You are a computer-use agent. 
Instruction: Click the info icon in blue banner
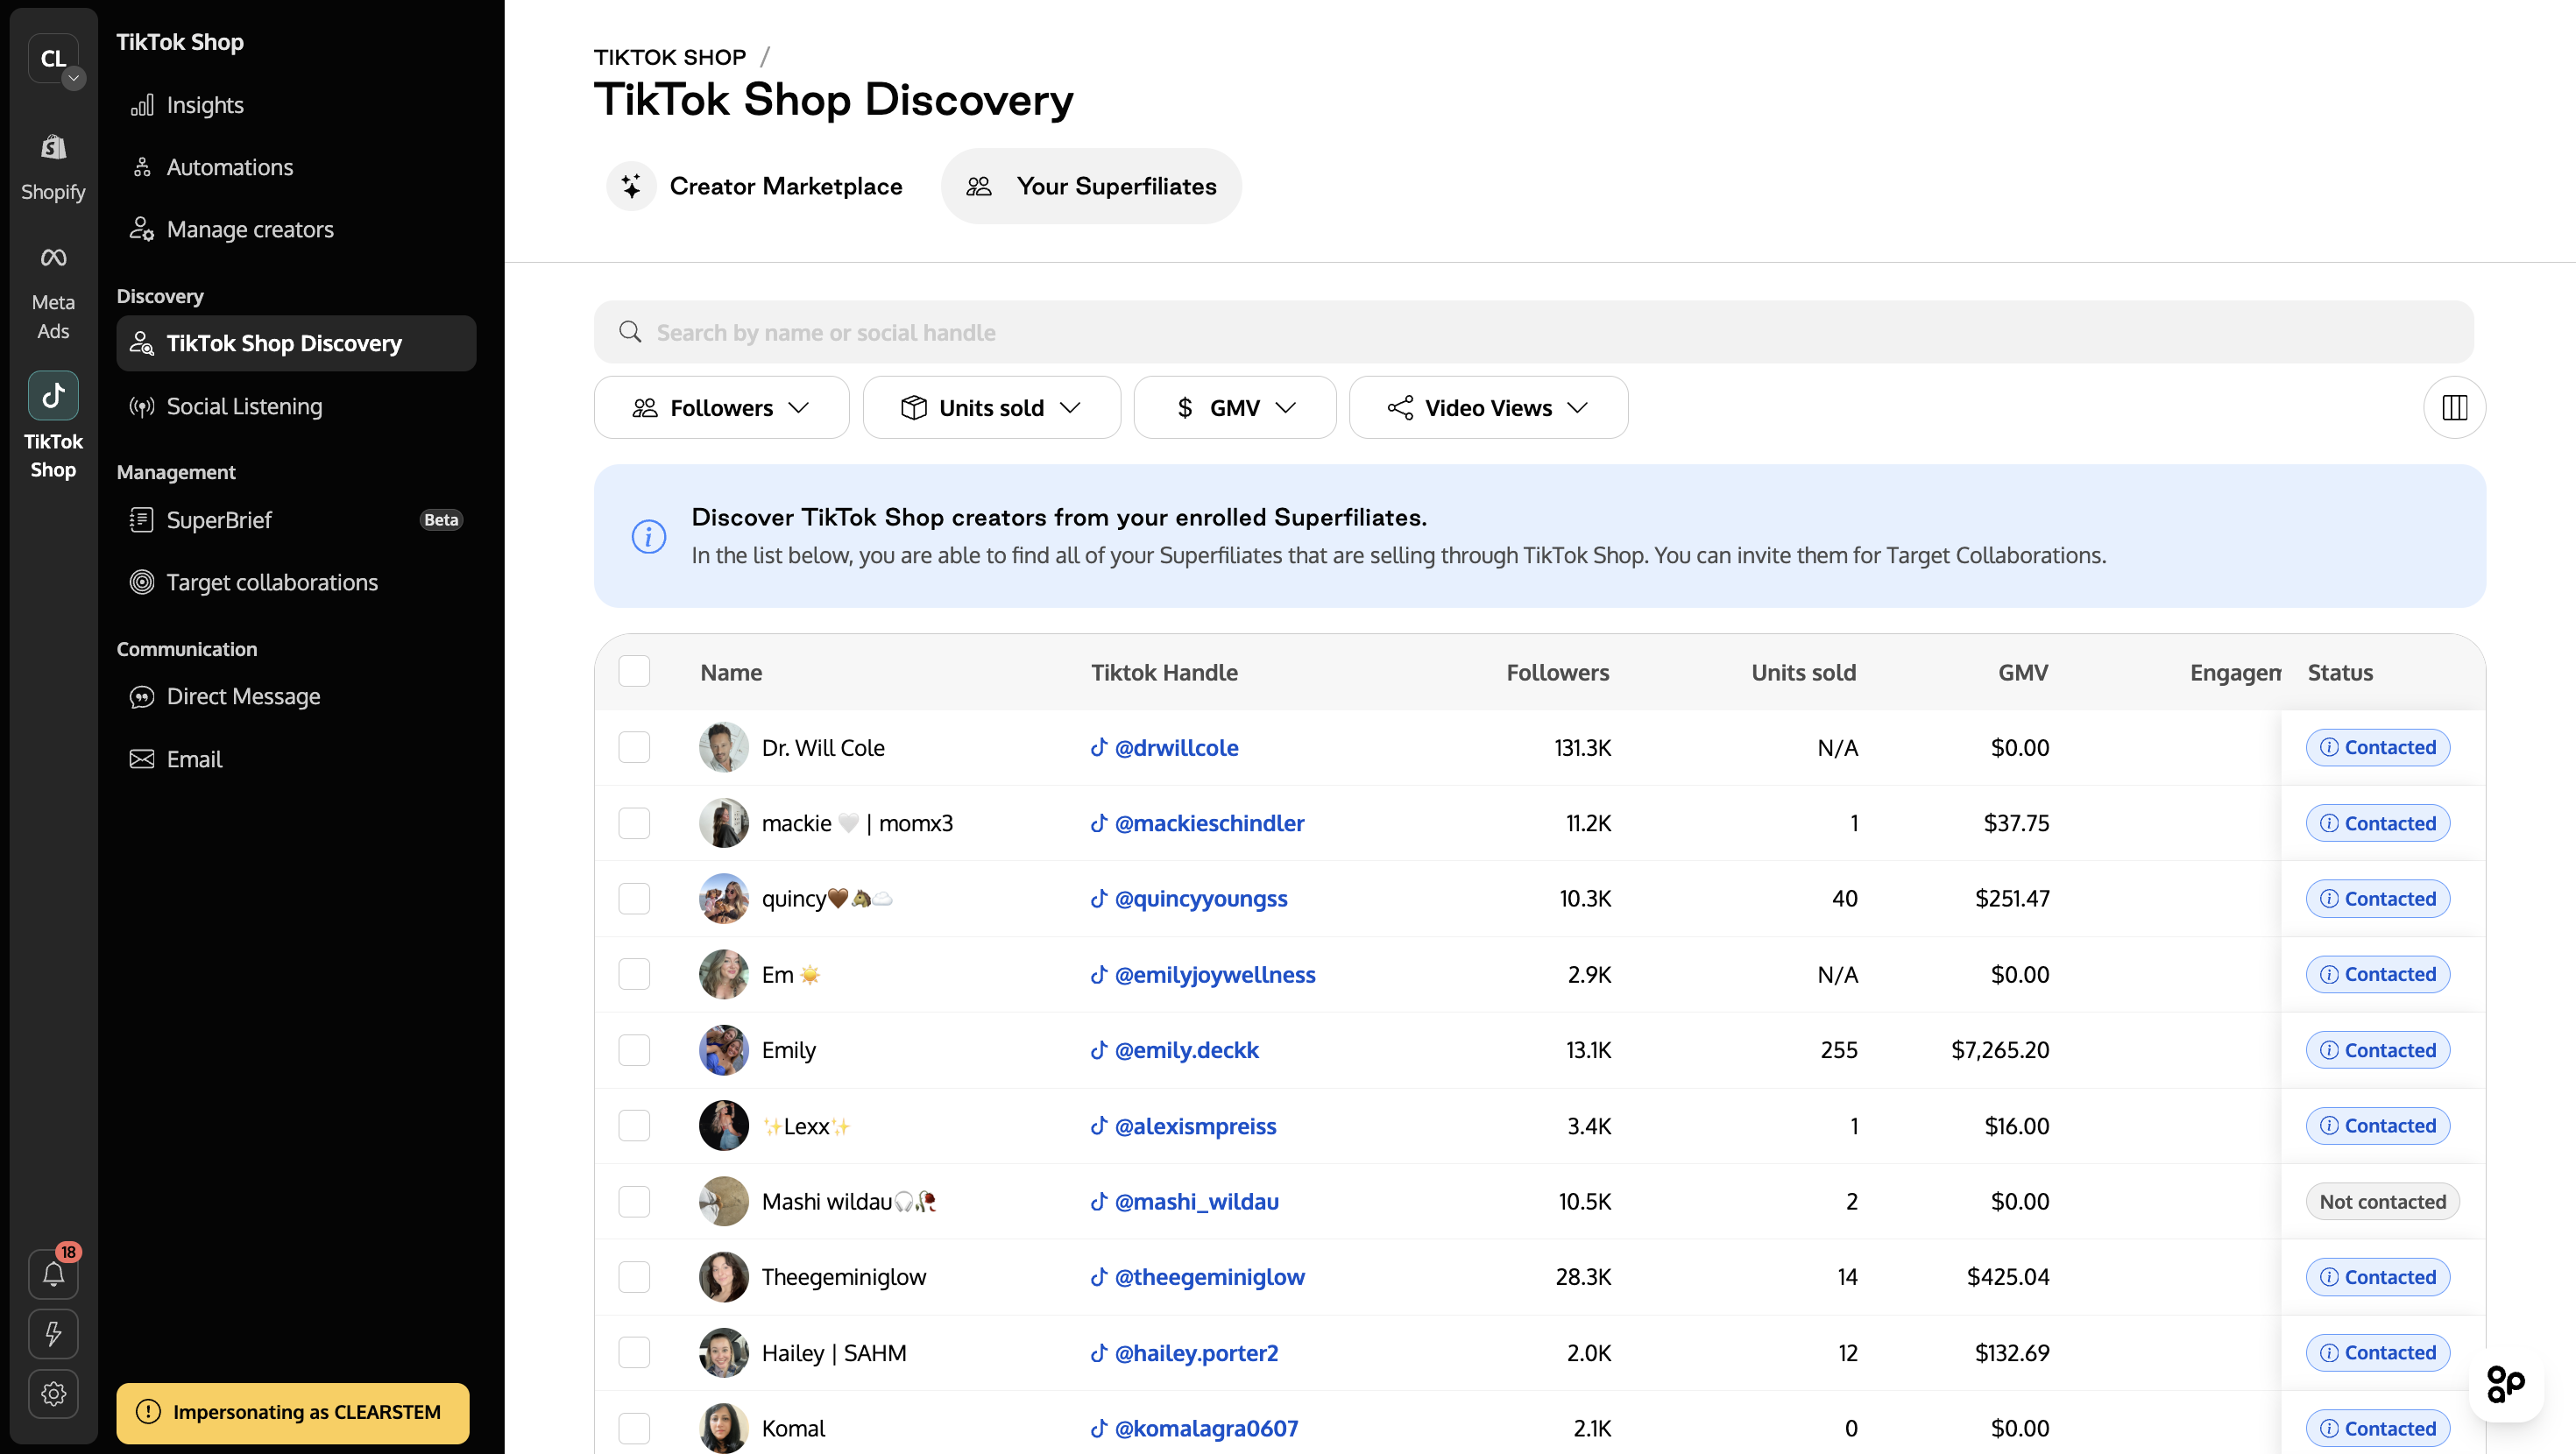(x=648, y=536)
